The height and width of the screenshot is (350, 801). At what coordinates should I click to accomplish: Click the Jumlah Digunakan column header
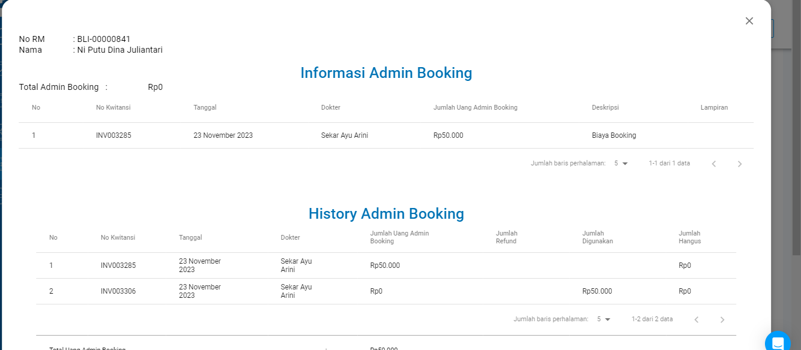tap(597, 237)
